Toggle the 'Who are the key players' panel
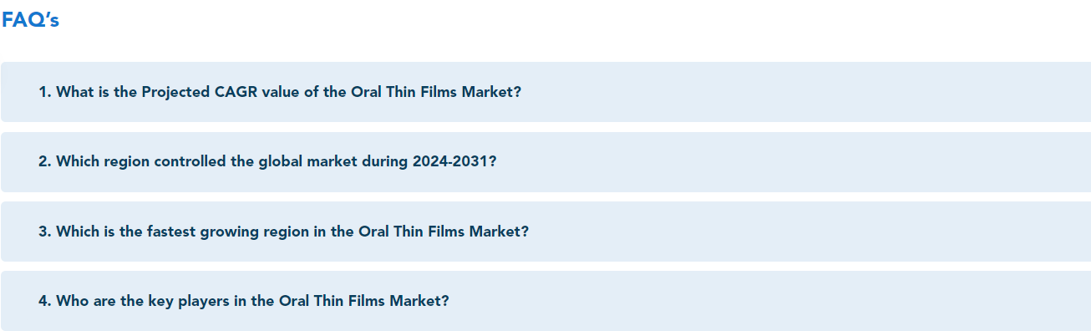This screenshot has width=1091, height=331. [x=545, y=301]
